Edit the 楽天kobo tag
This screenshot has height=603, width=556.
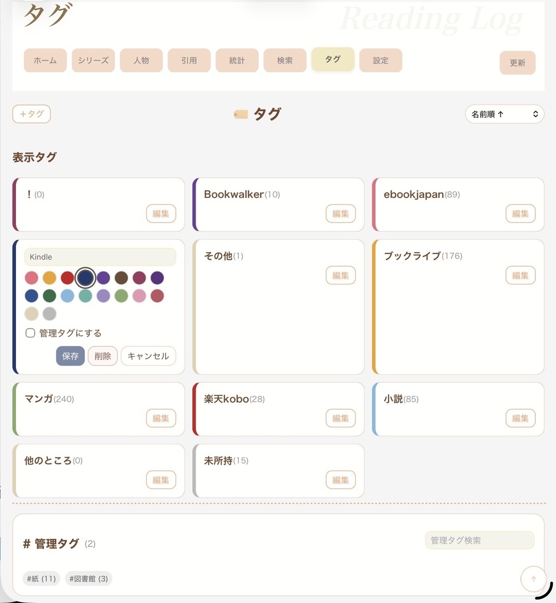click(x=340, y=418)
